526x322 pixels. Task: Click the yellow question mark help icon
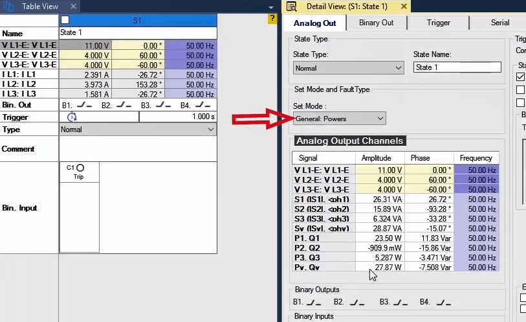point(272,19)
